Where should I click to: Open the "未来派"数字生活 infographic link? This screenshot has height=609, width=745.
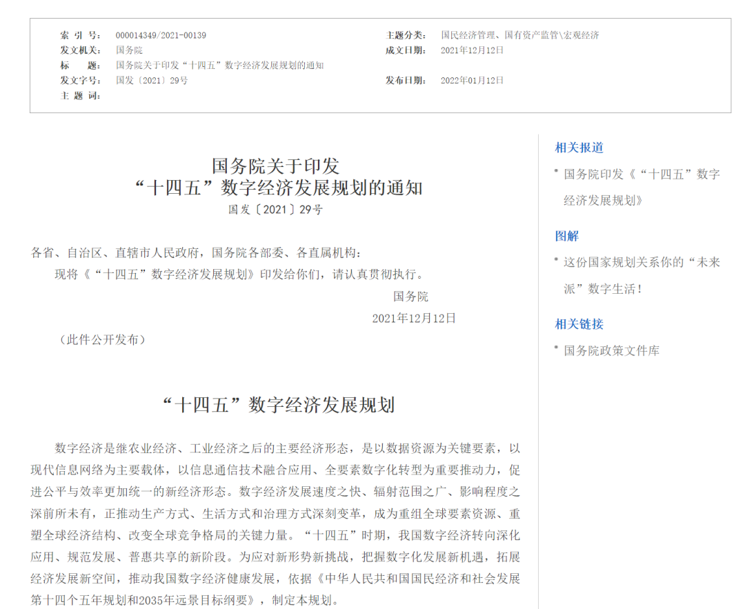642,263
